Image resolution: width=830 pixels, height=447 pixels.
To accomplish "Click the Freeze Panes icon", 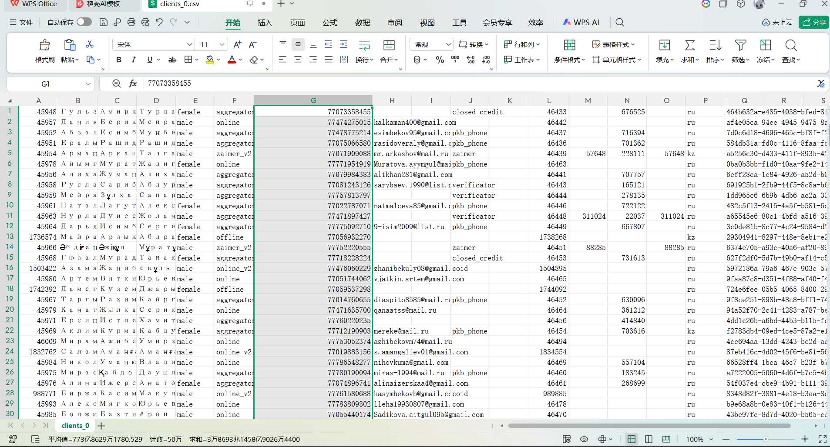I will [766, 45].
